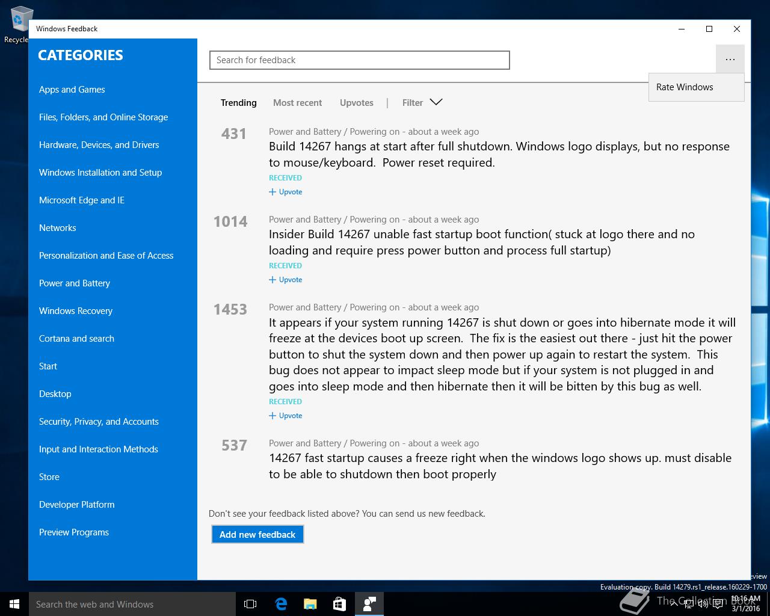Upvote the 1014-vote fast startup feedback
Screen dimensions: 770x616
[x=286, y=280]
